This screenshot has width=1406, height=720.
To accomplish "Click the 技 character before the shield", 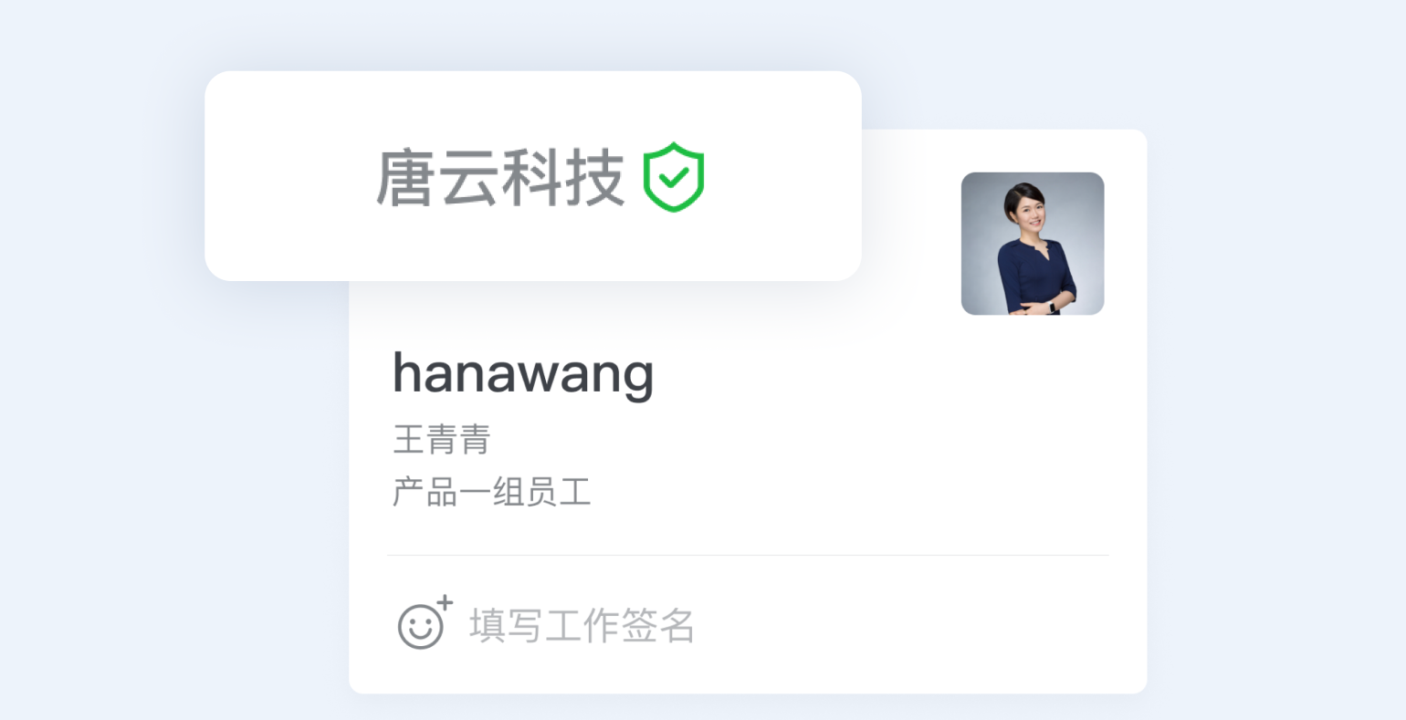I will (x=595, y=178).
